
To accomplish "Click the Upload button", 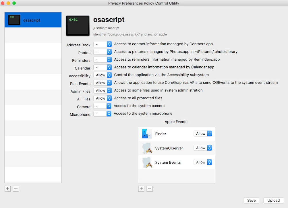I will click(273, 200).
